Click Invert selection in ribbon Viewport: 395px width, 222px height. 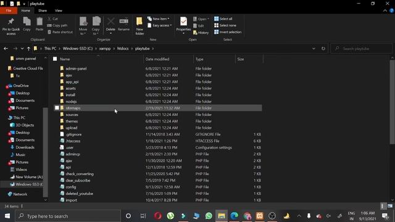[x=228, y=32]
